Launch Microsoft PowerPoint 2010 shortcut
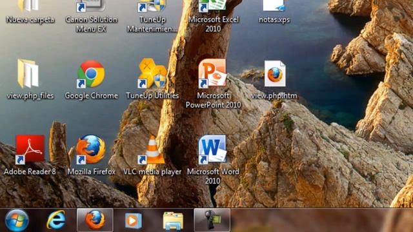 [213, 73]
